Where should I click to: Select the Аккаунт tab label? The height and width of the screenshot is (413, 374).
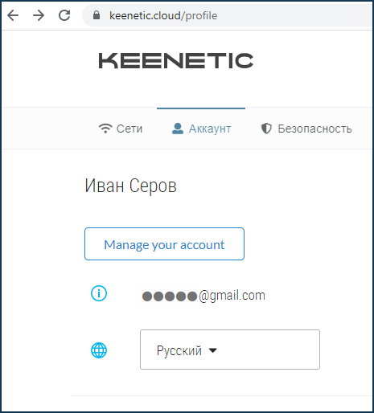pyautogui.click(x=210, y=129)
